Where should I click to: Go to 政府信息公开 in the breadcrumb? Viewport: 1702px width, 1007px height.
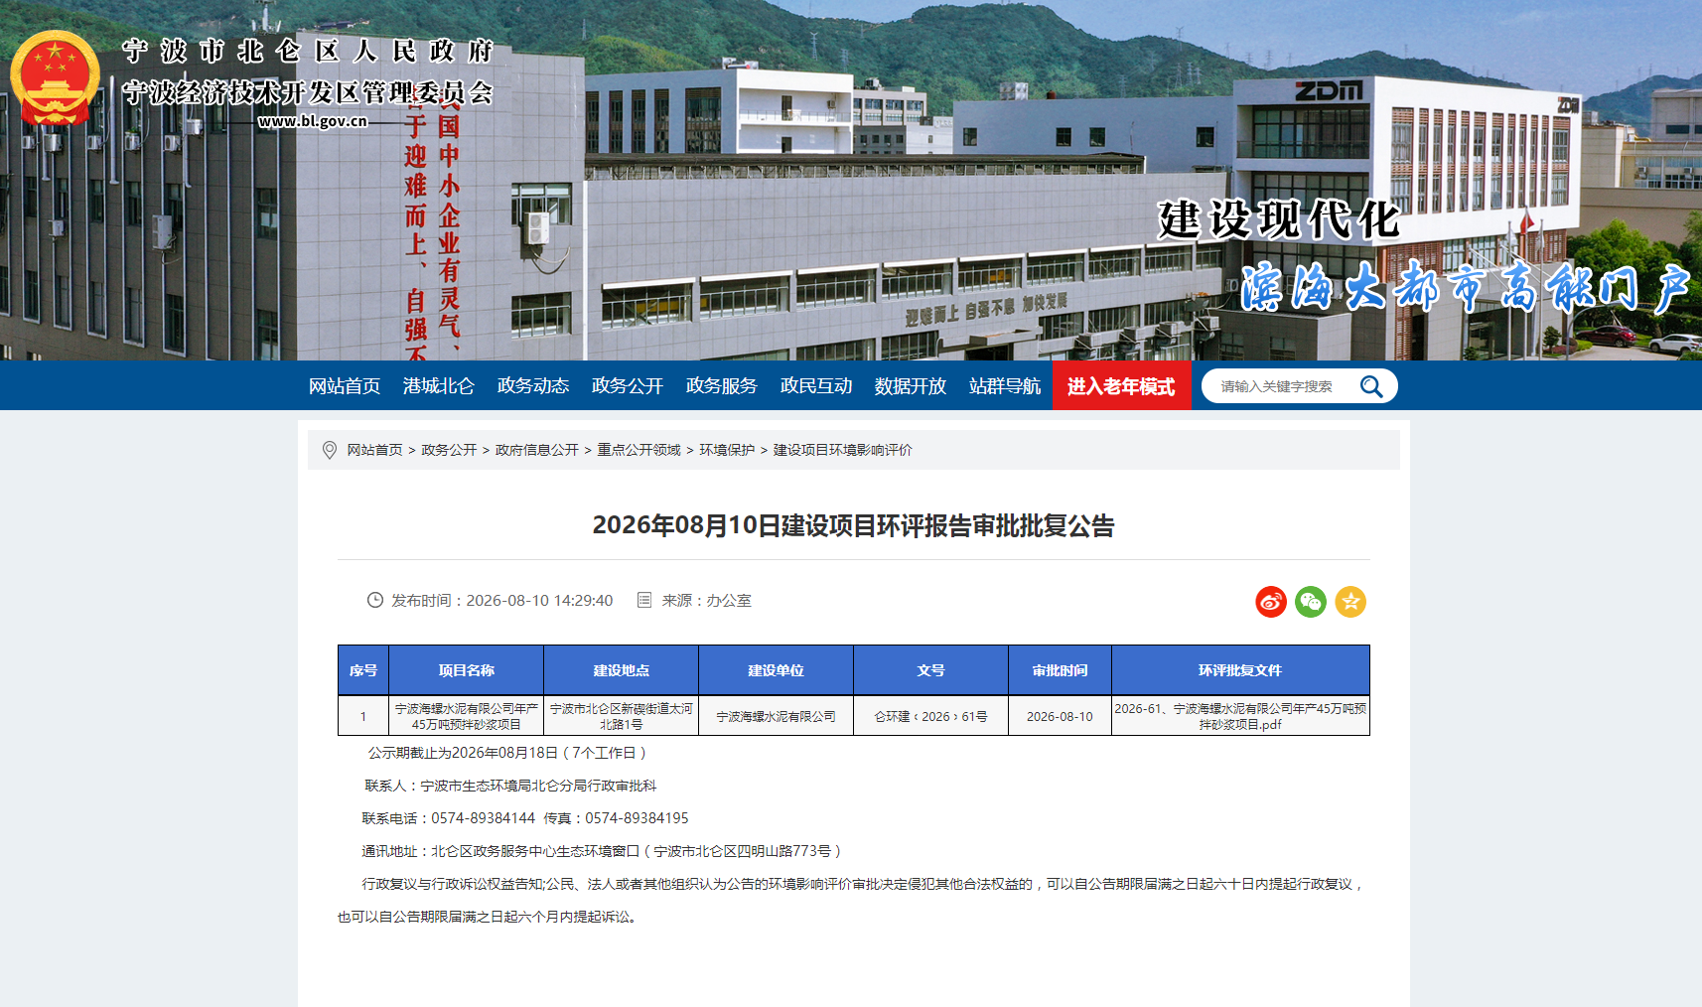[537, 450]
